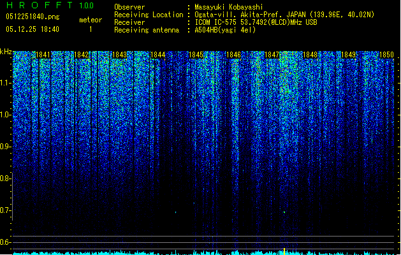
Task: Click the cyan echo dot below 1844
Action: click(x=175, y=212)
